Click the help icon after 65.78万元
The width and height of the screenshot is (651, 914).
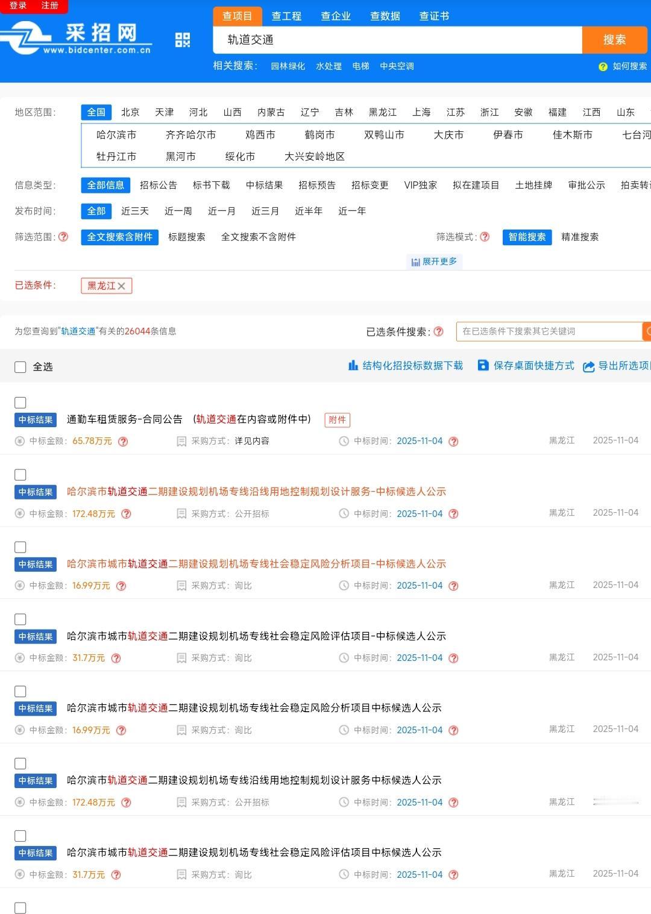[x=123, y=441]
